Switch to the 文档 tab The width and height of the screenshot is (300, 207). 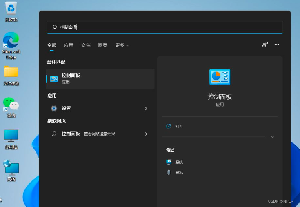click(x=86, y=45)
